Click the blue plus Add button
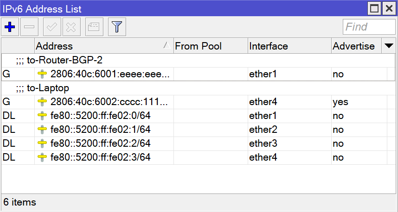The image size is (398, 212). [x=10, y=27]
